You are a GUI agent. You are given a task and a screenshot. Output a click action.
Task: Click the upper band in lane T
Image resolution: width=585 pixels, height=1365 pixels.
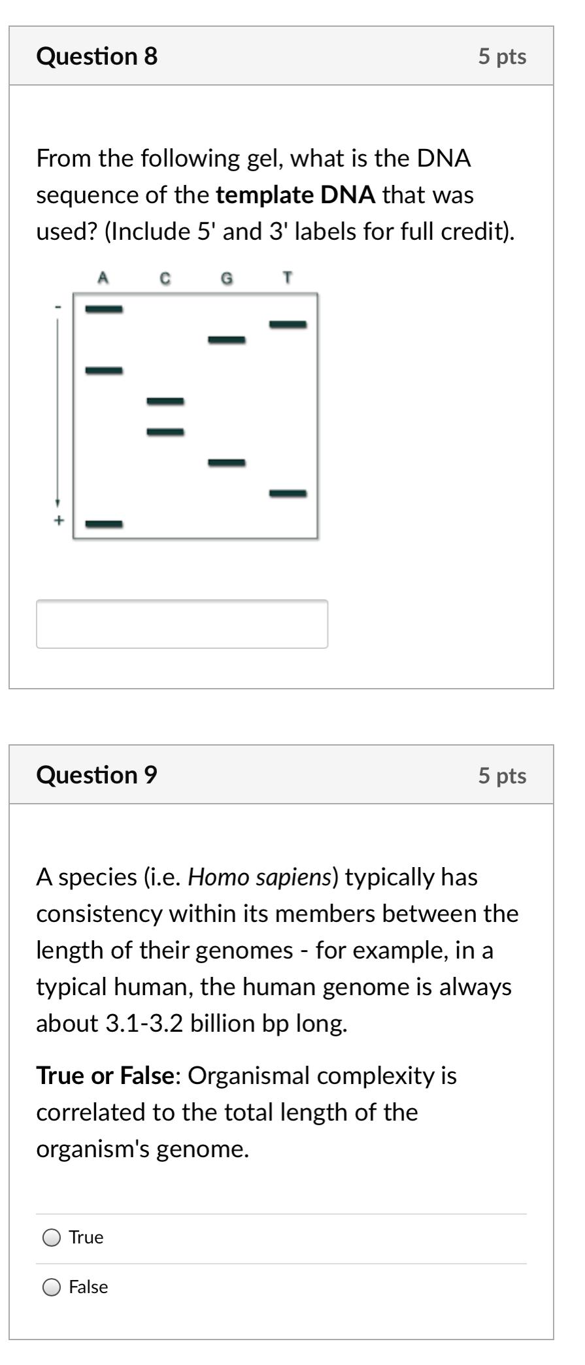point(288,324)
